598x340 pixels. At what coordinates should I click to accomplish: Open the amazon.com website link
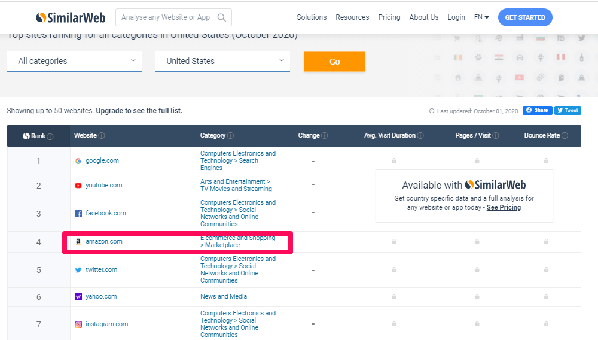104,241
